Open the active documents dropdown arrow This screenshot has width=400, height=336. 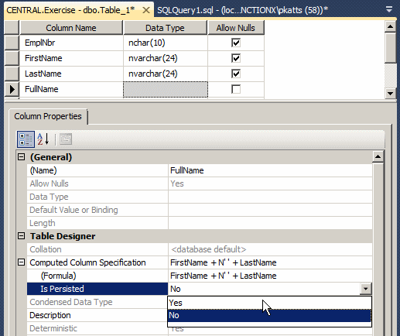389,10
